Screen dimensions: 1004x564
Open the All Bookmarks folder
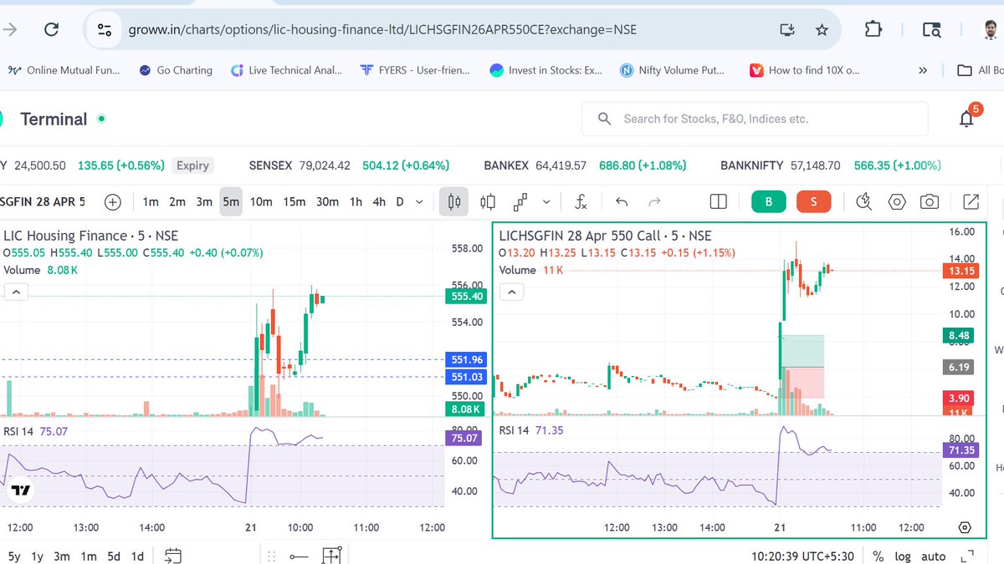tap(980, 70)
